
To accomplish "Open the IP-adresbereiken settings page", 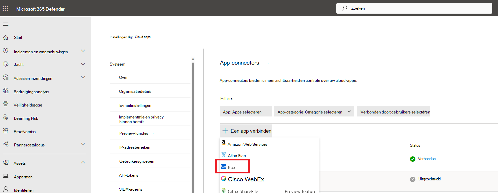I will point(134,147).
